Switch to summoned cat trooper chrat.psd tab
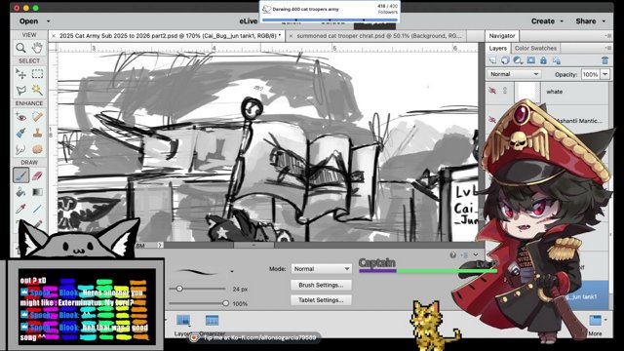Screen dimensions: 624x351 coord(379,36)
